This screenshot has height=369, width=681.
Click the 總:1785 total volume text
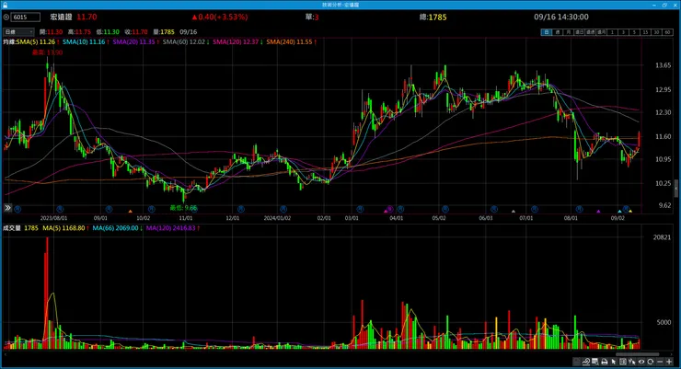pos(433,17)
